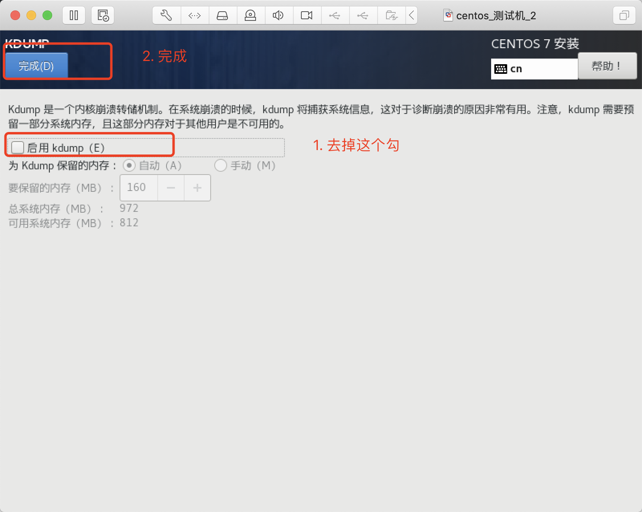Select the cn keyboard layout indicator
The width and height of the screenshot is (642, 512).
click(534, 69)
